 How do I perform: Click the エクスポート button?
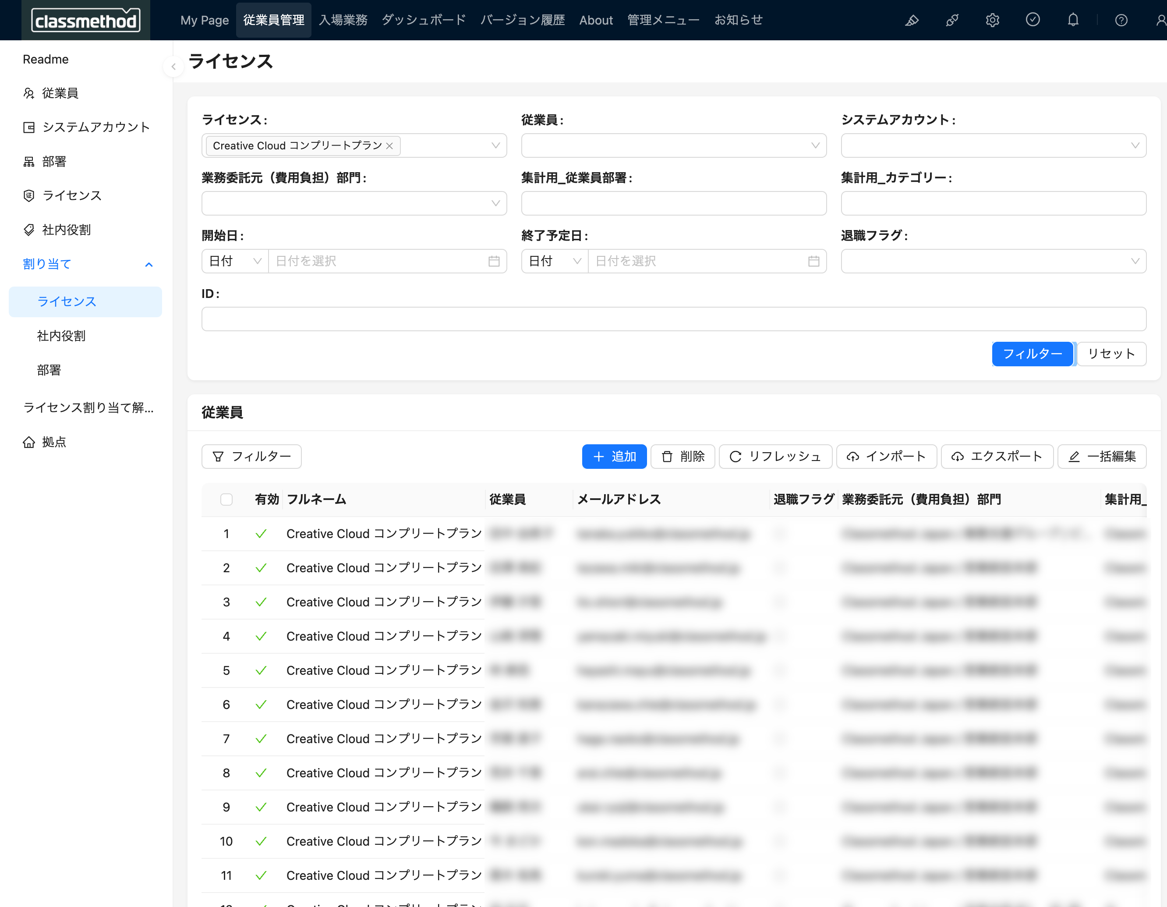[x=997, y=457]
